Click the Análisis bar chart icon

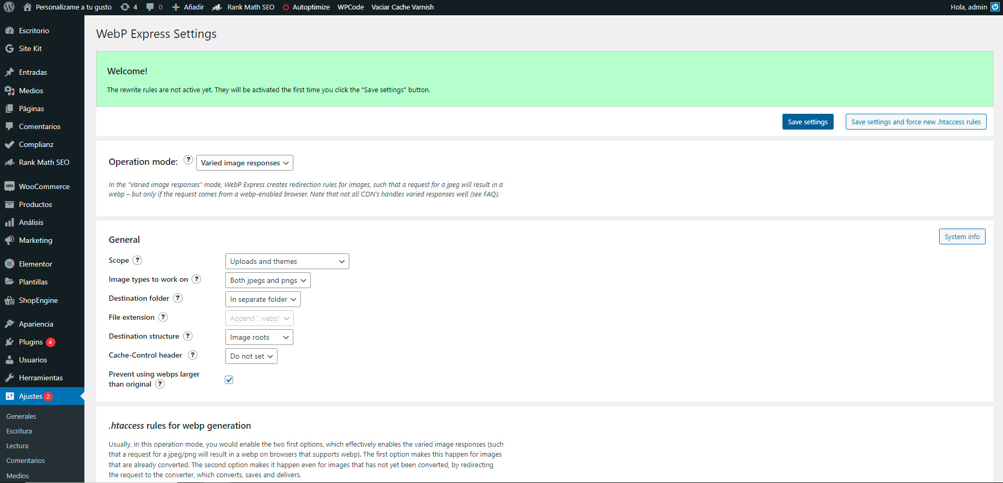tap(9, 222)
